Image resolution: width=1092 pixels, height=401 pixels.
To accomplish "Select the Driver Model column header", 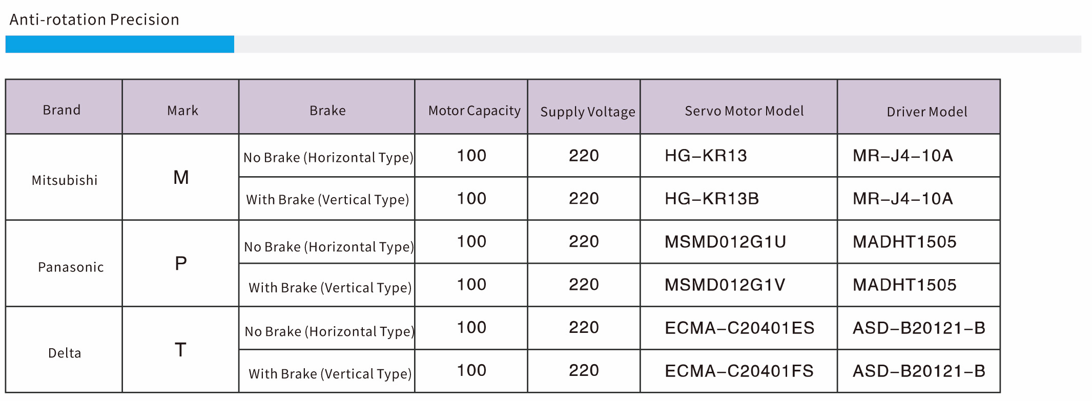I will tap(926, 112).
